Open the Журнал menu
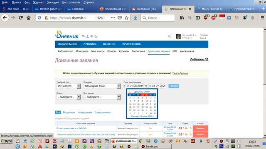This screenshot has width=266, height=149. (x=38, y=2)
